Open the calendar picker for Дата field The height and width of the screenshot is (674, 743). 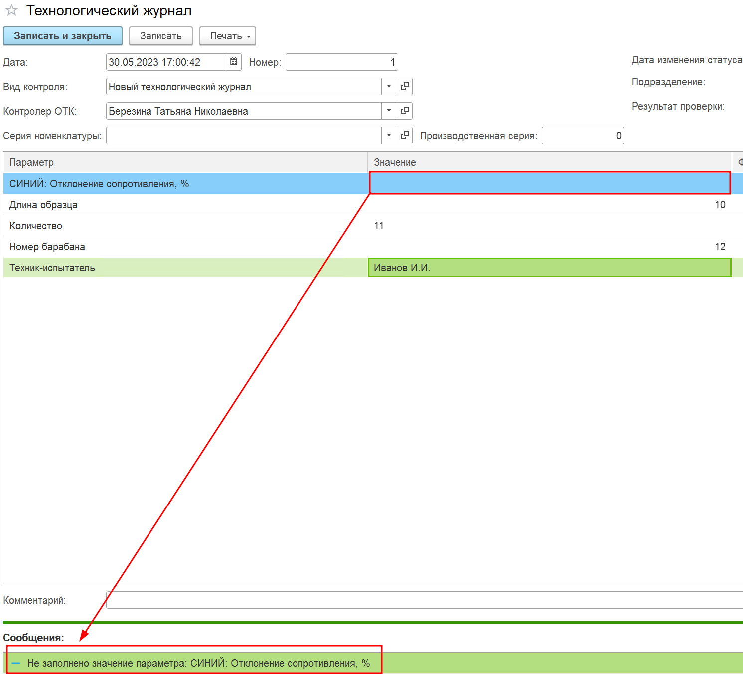tap(234, 62)
